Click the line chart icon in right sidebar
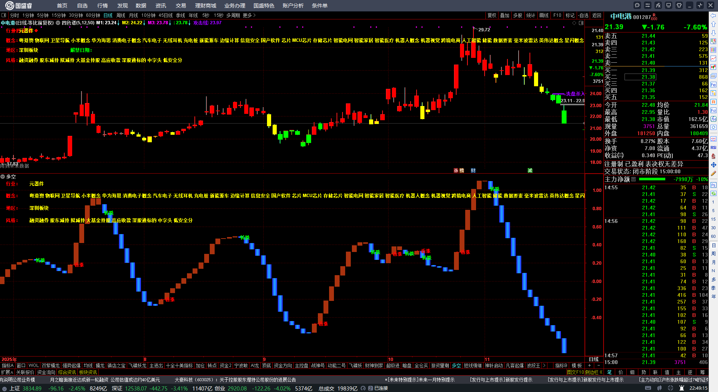This screenshot has height=392, width=718. point(714,59)
